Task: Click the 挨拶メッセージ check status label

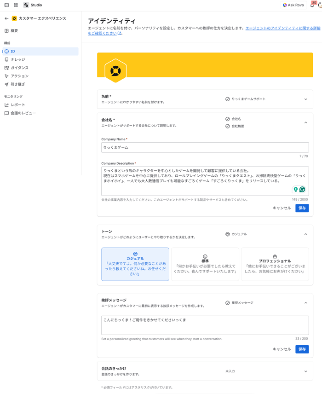Action: tap(239, 303)
